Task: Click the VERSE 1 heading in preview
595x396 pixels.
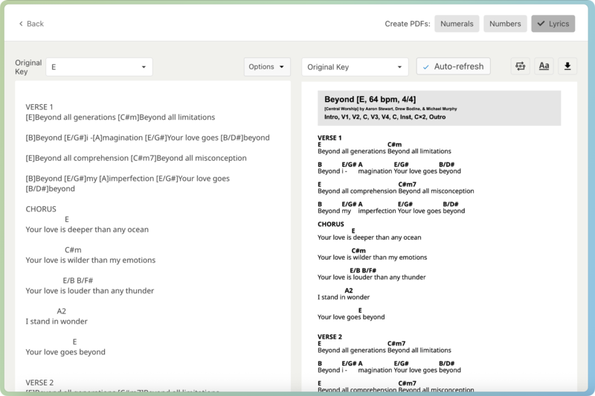Action: tap(329, 138)
